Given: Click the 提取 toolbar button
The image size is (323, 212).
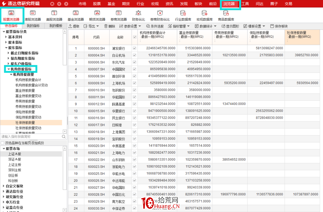Looking at the screenshot, I should tap(74, 26).
